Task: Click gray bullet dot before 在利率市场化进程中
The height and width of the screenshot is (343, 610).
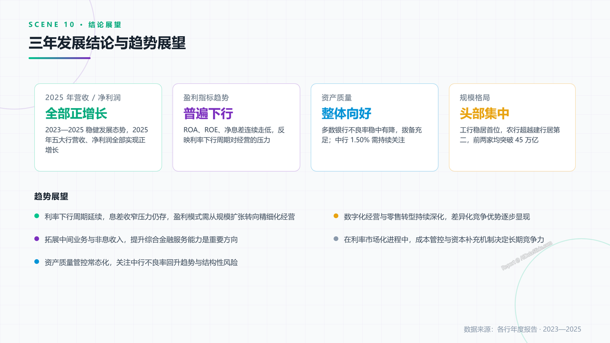Action: [x=336, y=239]
